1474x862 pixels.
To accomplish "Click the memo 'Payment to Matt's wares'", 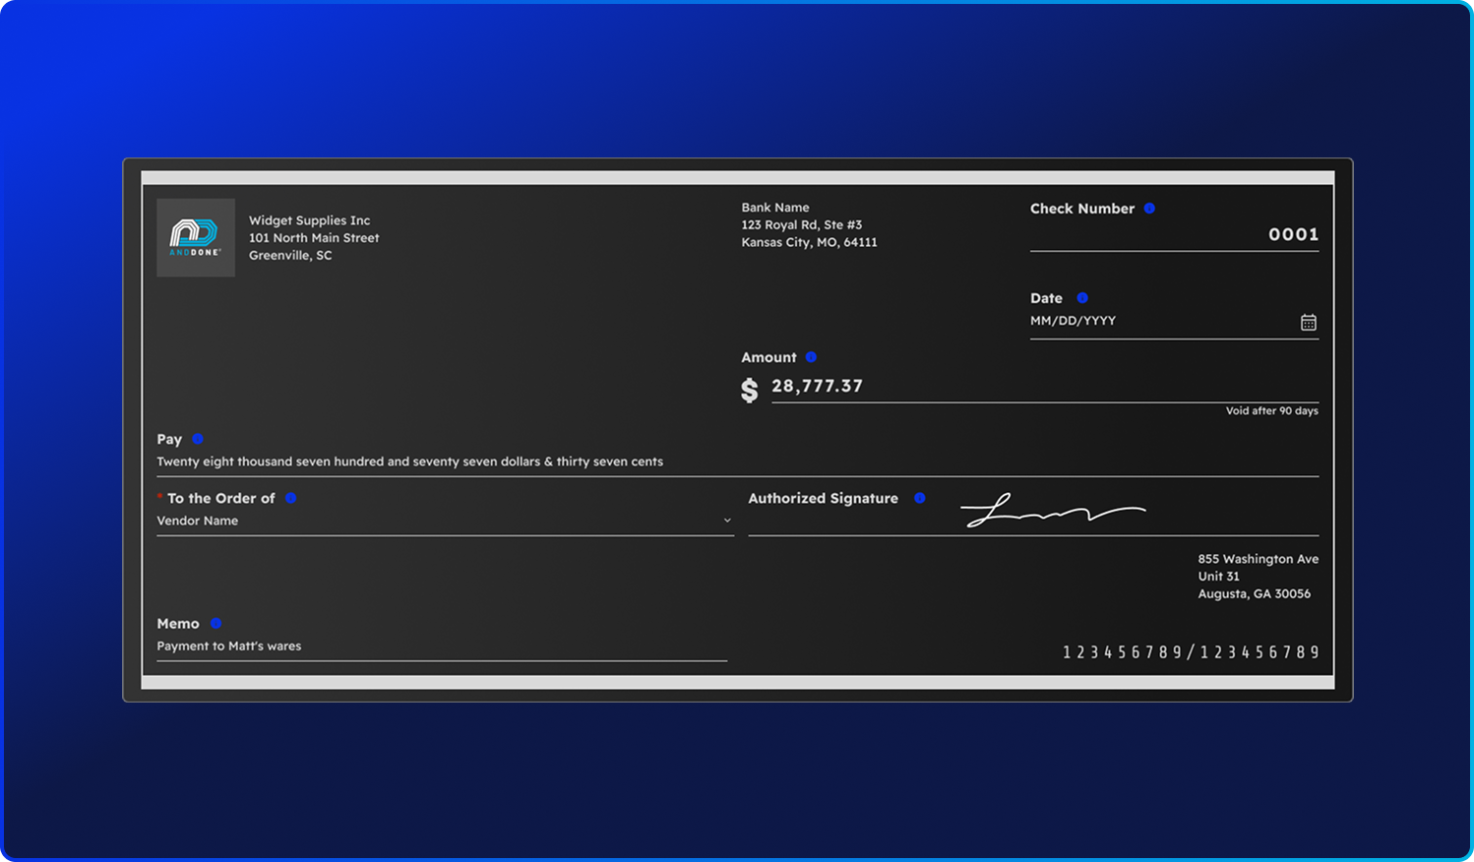I will pos(229,646).
